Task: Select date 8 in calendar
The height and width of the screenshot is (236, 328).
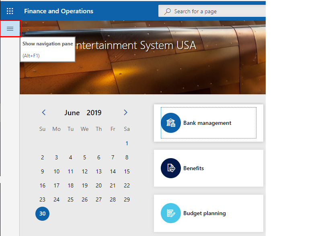Action: point(127,157)
